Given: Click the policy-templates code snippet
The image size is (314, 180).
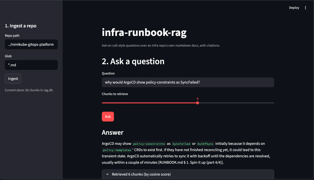Looking at the screenshot, I should click(x=117, y=150).
